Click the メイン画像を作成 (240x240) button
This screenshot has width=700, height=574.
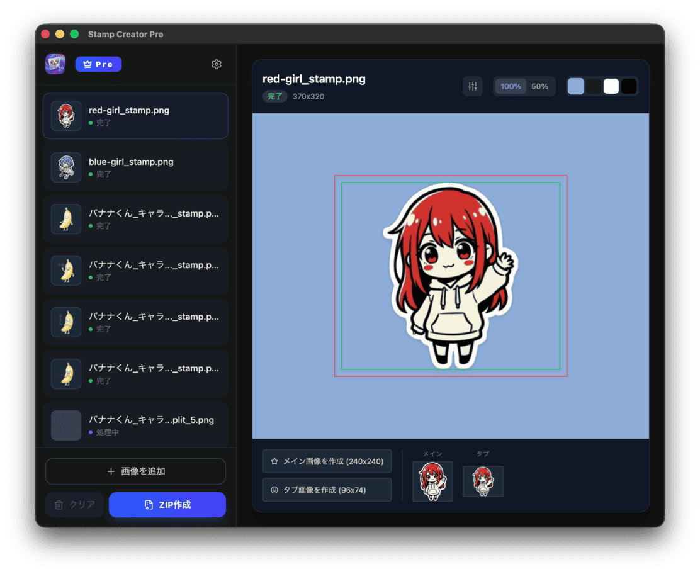click(x=327, y=461)
